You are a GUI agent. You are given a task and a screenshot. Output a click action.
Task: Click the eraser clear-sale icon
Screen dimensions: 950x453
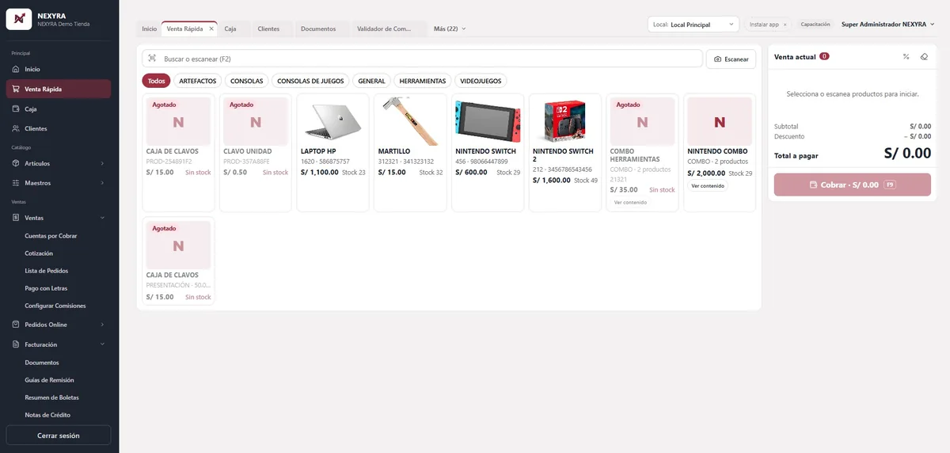tap(924, 56)
